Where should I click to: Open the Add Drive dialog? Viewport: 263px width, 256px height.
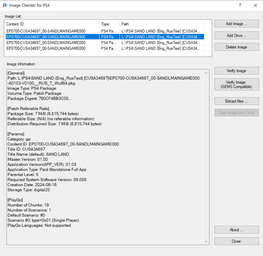[236, 35]
